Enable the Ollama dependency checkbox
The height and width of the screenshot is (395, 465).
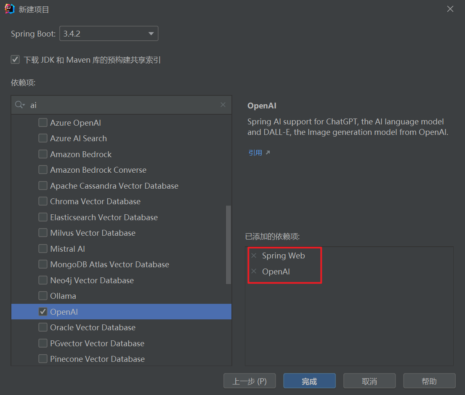click(x=43, y=296)
